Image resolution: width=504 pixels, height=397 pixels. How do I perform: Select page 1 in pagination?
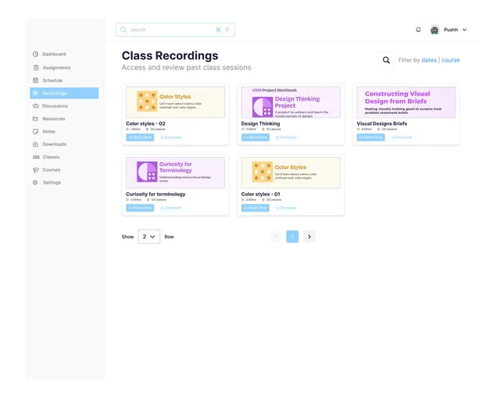tap(292, 237)
